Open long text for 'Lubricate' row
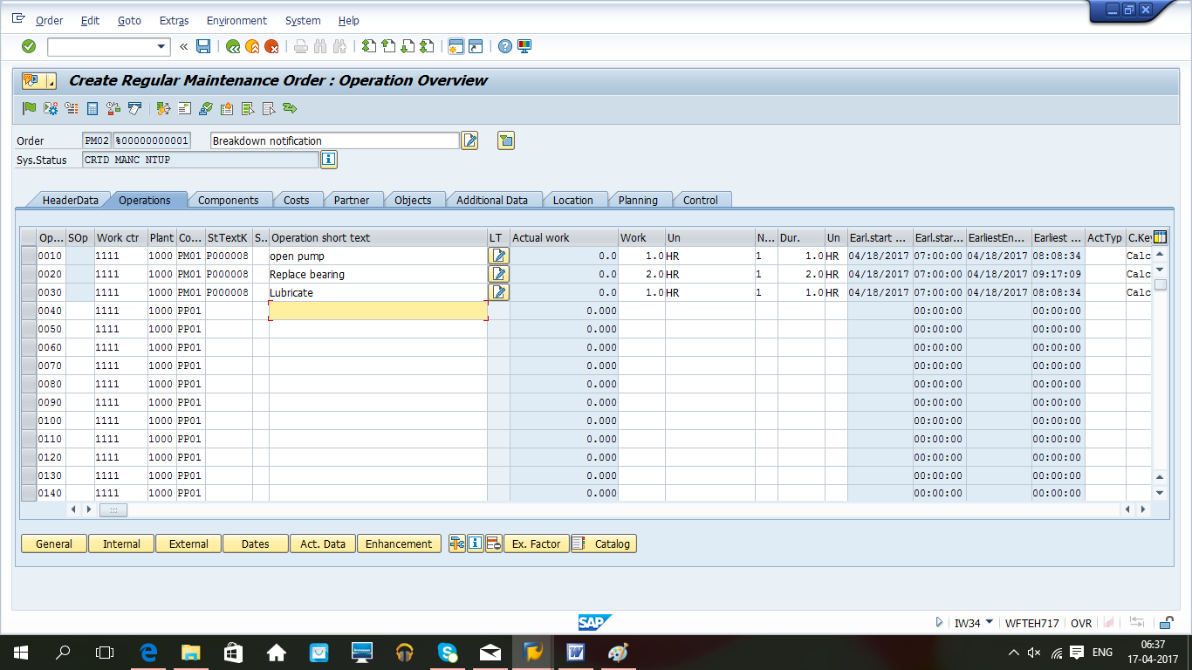This screenshot has width=1192, height=670. 499,292
